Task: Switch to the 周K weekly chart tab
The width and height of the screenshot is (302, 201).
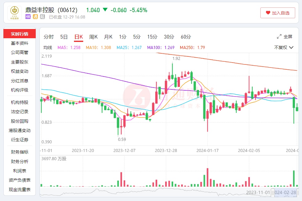Action: pyautogui.click(x=93, y=37)
